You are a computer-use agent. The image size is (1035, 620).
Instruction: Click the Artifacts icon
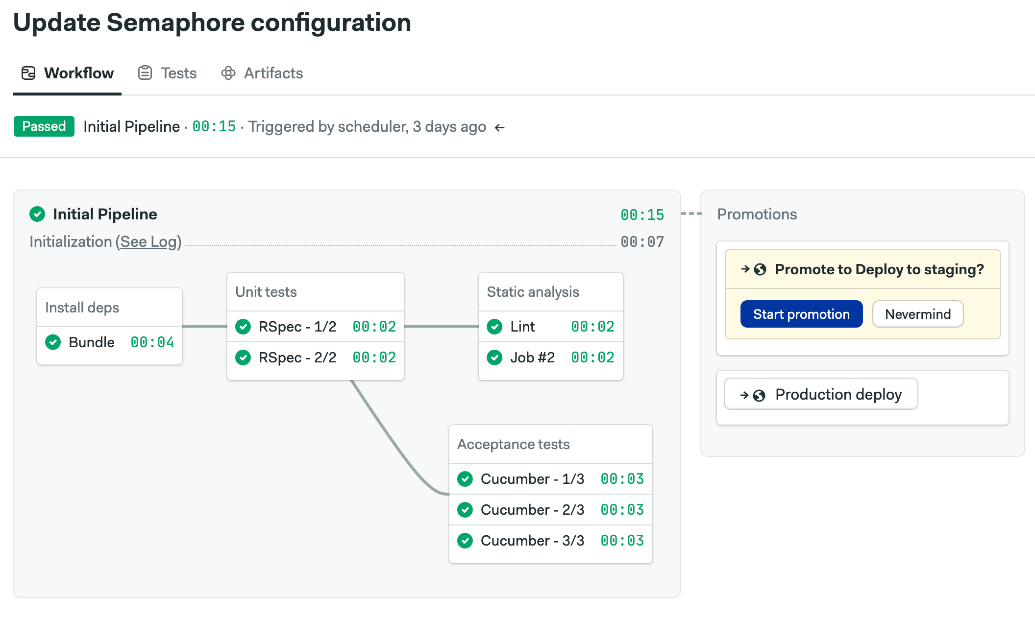click(x=228, y=73)
